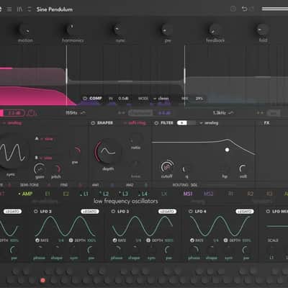
Task: Toggle the COMP power button
Action: [x=85, y=99]
